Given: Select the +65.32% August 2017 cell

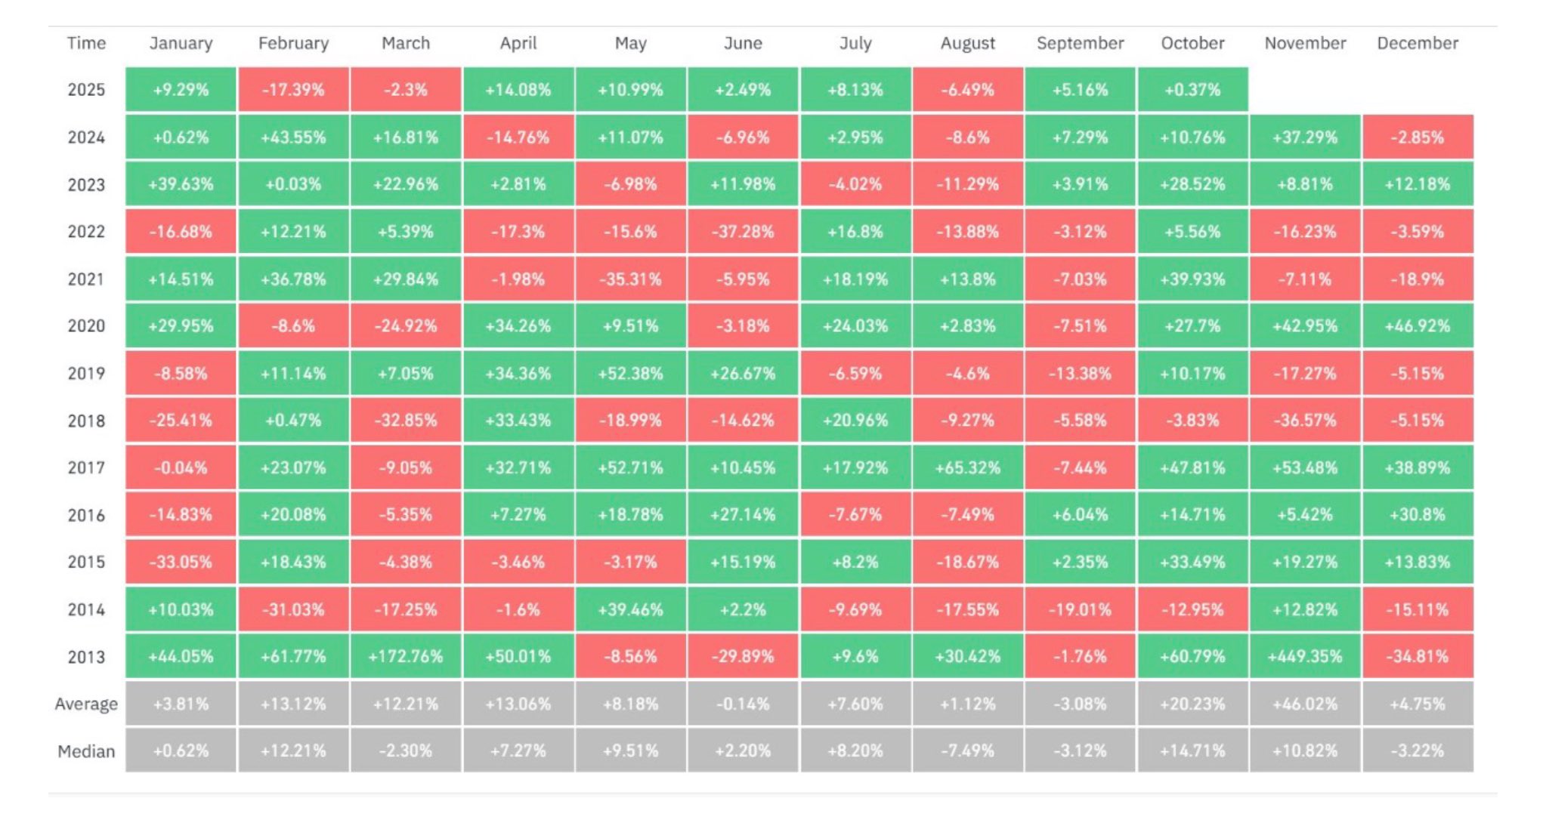Looking at the screenshot, I should [968, 468].
